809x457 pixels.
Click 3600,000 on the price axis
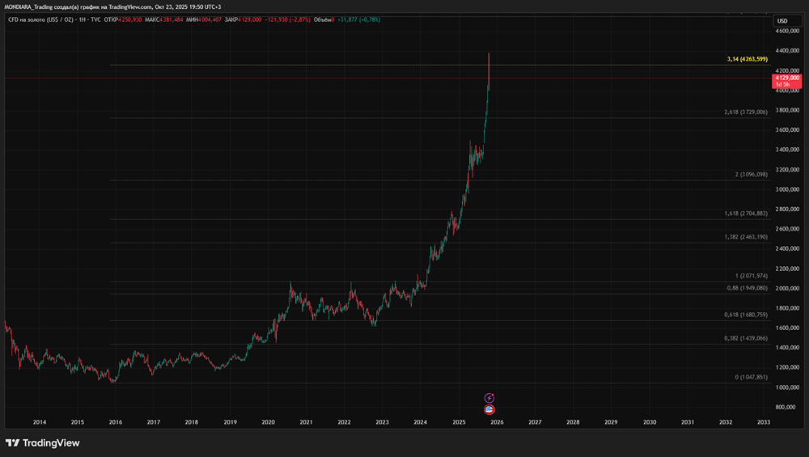[787, 130]
